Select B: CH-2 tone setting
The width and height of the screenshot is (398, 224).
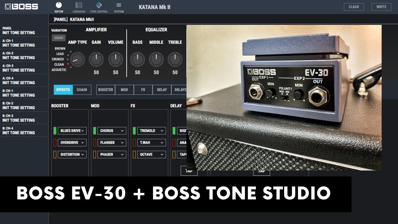24,105
